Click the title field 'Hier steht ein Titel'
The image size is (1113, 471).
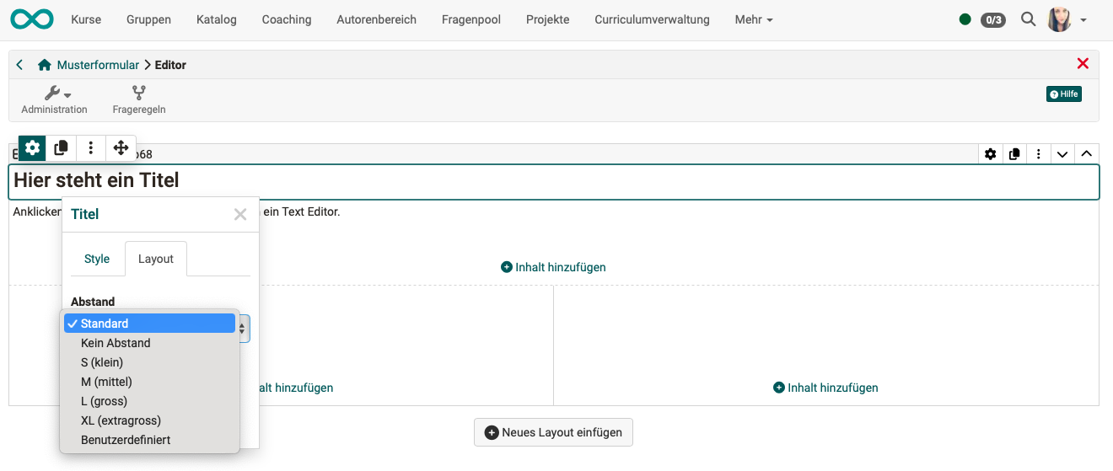click(x=554, y=181)
